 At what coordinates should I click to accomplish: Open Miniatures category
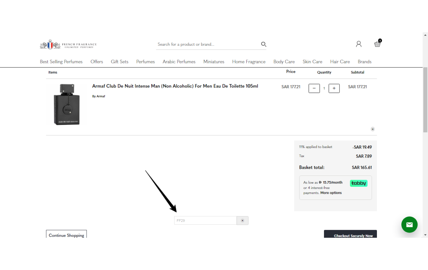click(x=214, y=61)
